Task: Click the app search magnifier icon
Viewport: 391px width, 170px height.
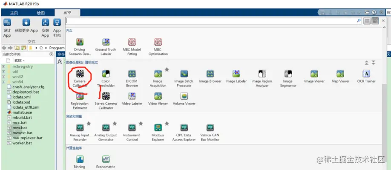Action: point(359,21)
